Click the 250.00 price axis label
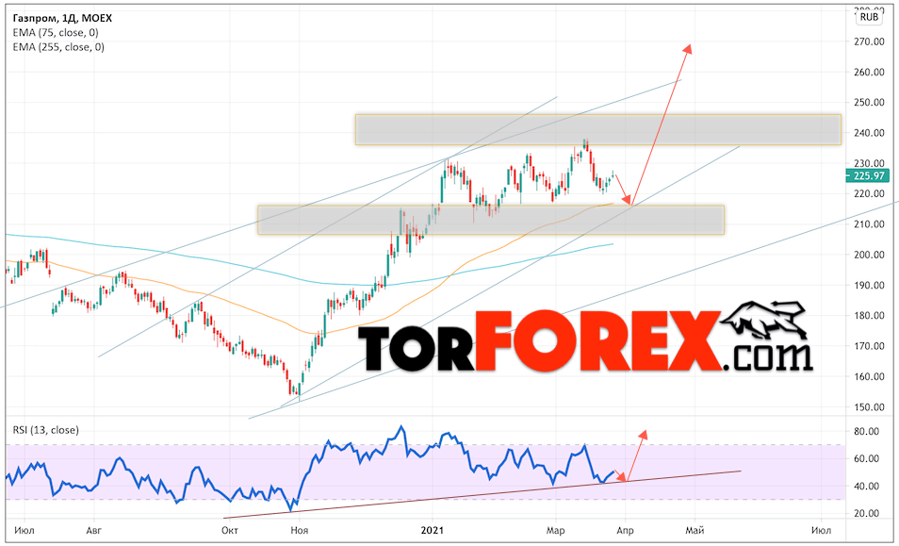Viewport: 899px width, 546px height. 869,102
